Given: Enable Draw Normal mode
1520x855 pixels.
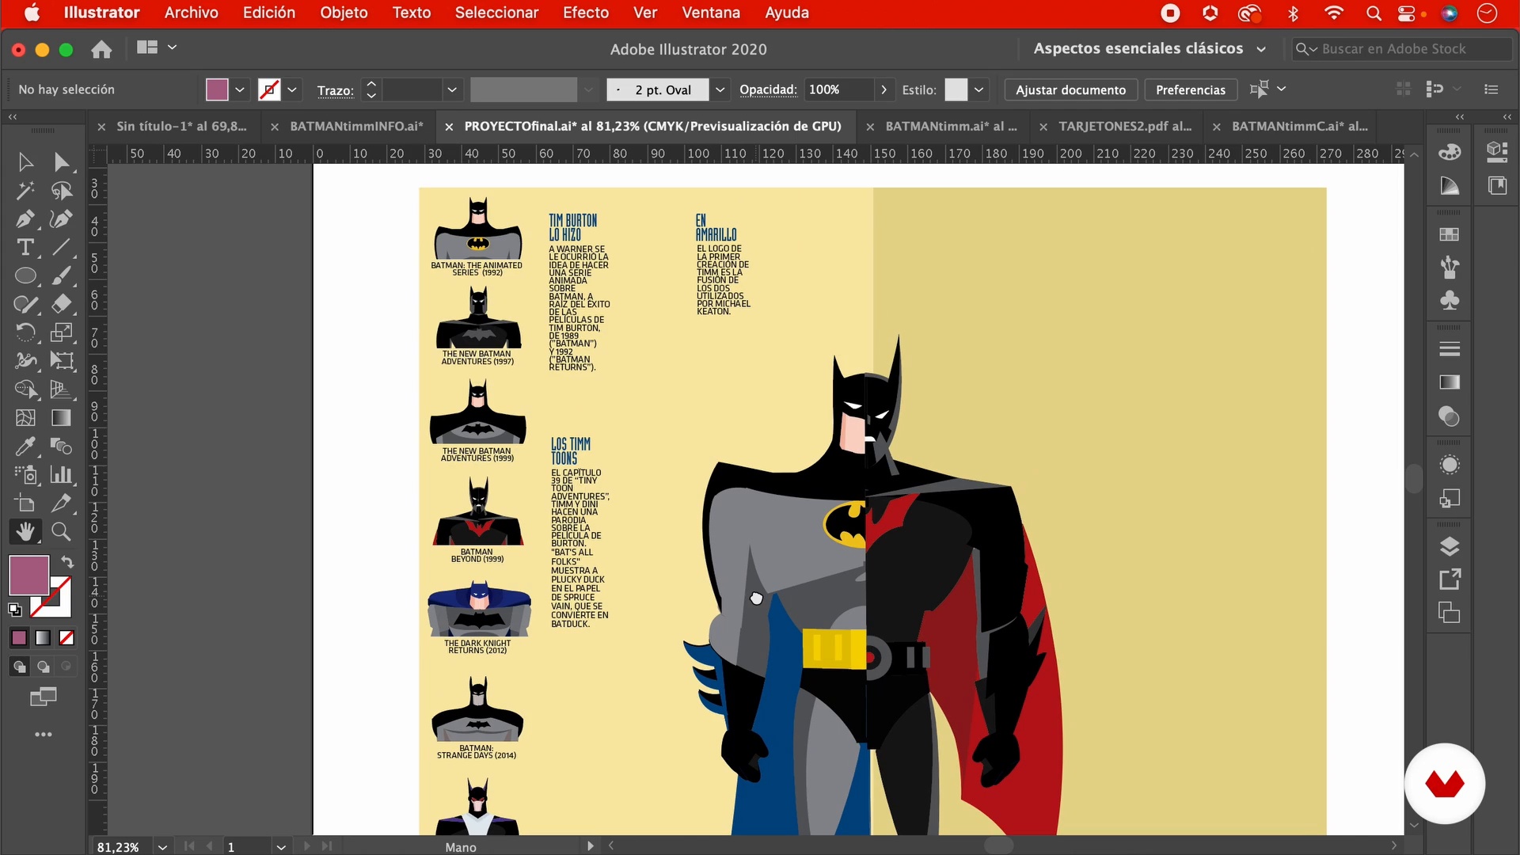Looking at the screenshot, I should 19,667.
